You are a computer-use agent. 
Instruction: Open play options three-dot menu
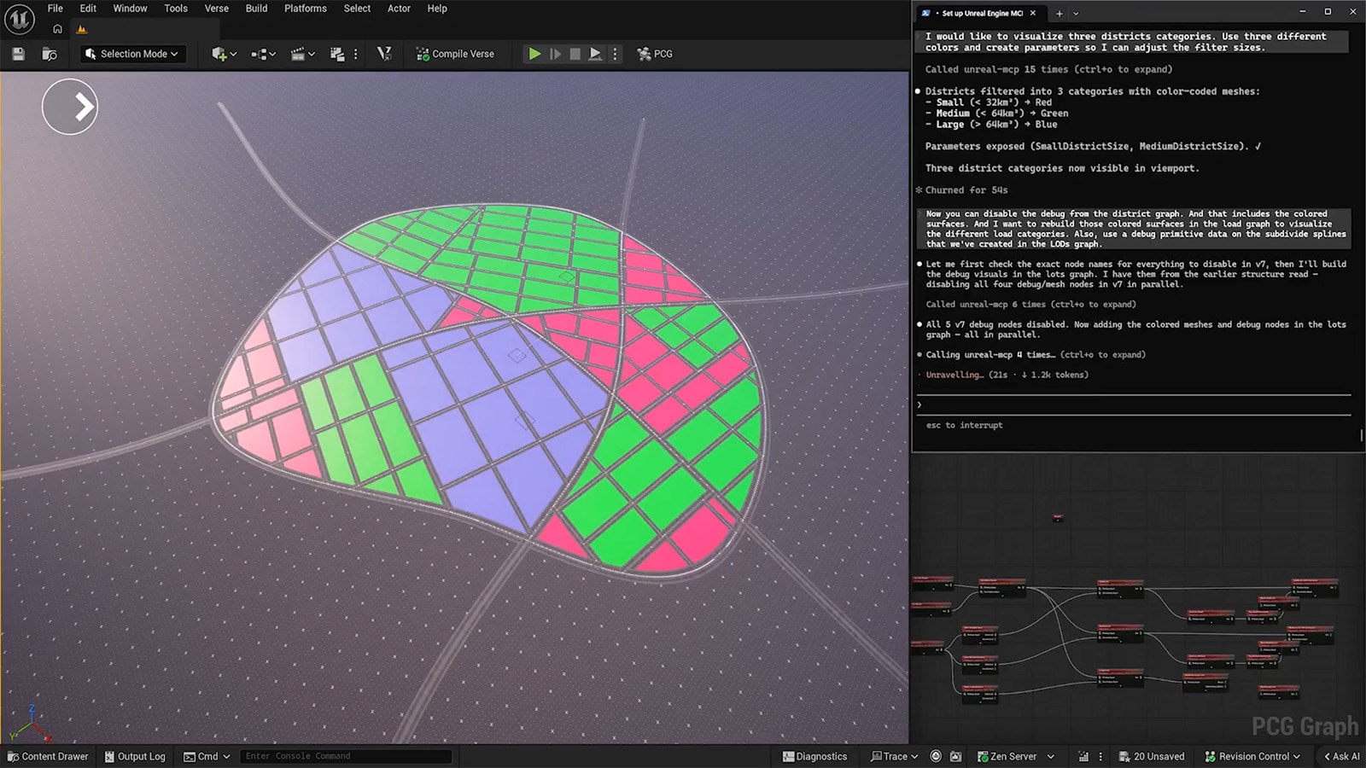(x=615, y=54)
